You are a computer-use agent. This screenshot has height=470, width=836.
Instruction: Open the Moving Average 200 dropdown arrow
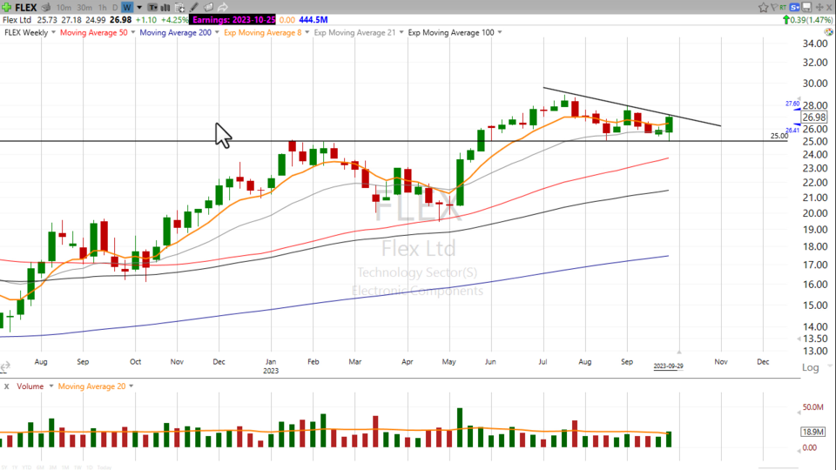(x=217, y=32)
